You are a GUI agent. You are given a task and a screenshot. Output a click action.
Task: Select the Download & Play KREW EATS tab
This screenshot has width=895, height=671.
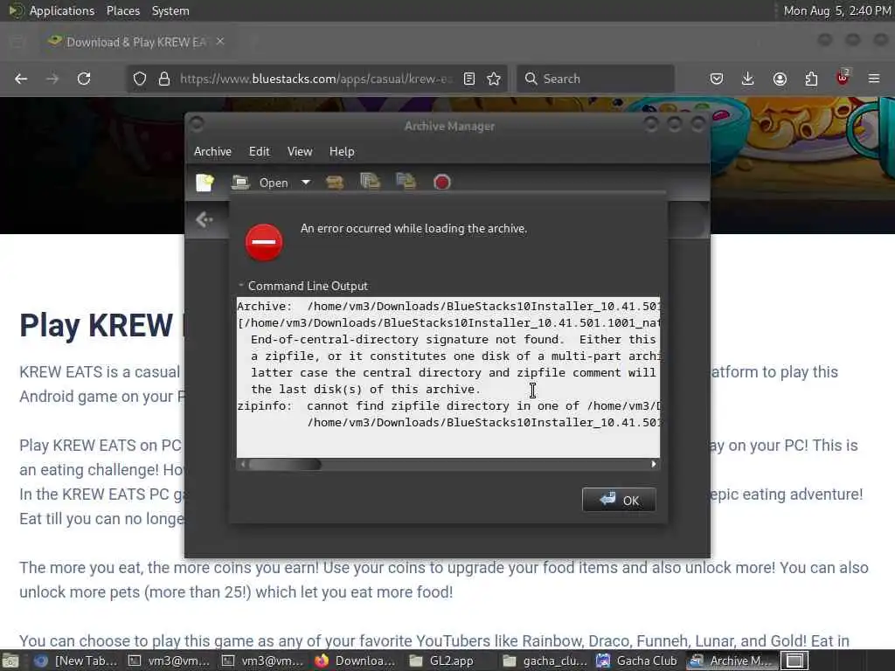(x=135, y=42)
